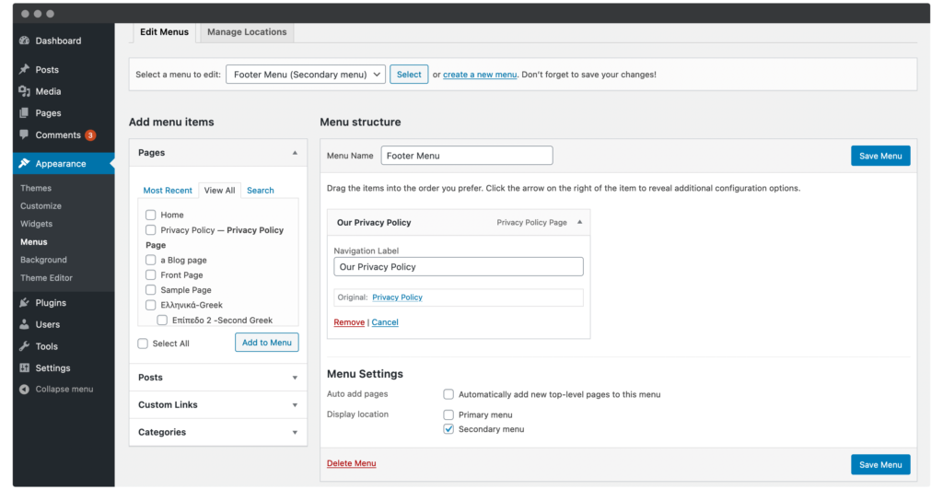The image size is (943, 490).
Task: Click the Delete Menu link
Action: pos(351,463)
